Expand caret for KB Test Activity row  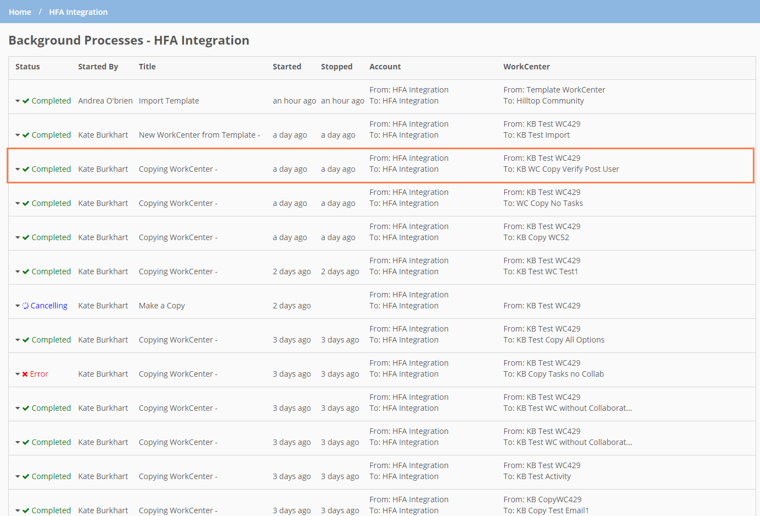click(x=18, y=477)
